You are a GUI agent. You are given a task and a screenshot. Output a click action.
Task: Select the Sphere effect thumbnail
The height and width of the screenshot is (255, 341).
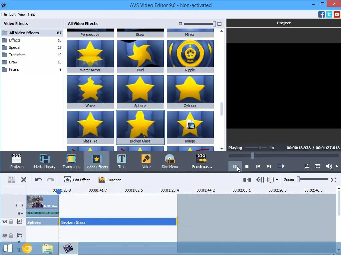point(140,92)
